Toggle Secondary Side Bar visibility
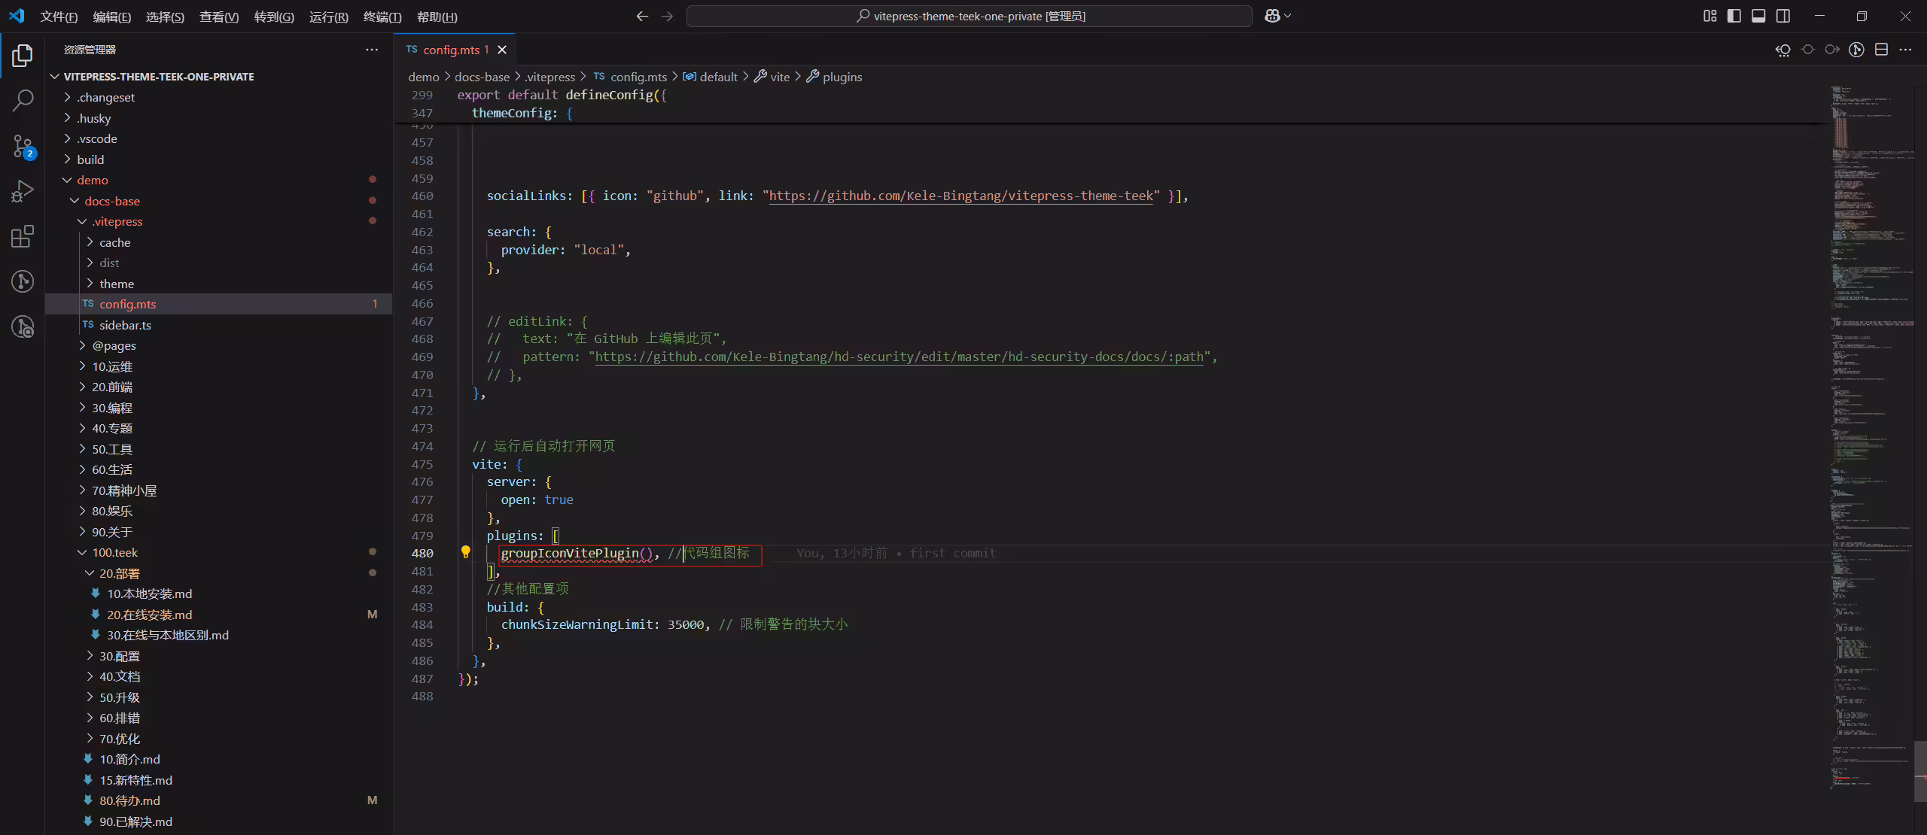The width and height of the screenshot is (1927, 835). 1783,16
